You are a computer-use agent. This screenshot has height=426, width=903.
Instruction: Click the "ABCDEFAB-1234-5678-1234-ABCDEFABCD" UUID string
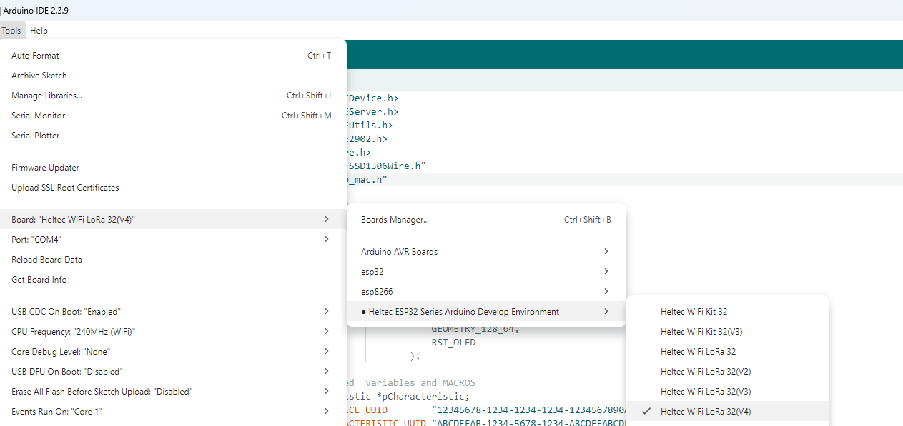pos(529,424)
